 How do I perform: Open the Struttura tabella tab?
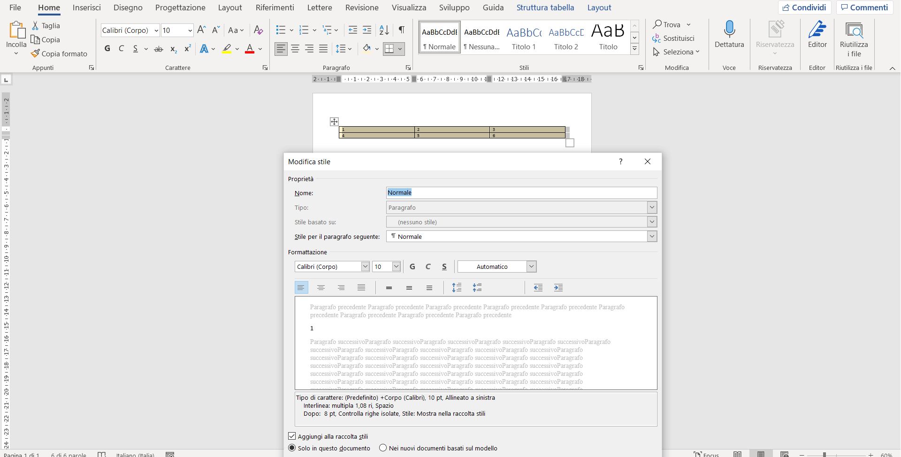545,8
